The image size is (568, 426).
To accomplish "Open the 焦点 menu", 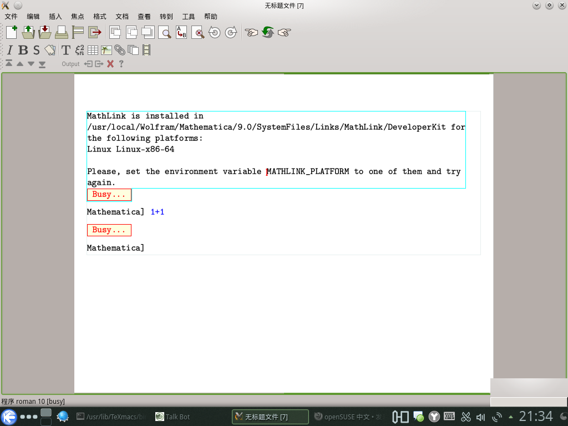I will 78,16.
